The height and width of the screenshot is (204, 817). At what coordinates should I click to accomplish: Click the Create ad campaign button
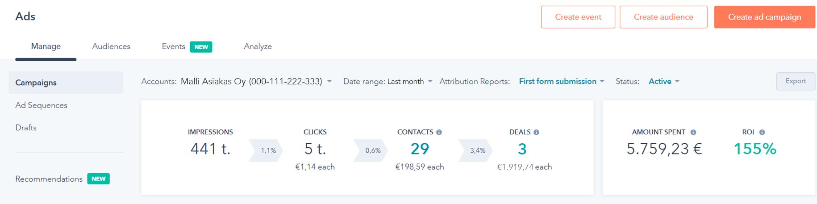764,17
